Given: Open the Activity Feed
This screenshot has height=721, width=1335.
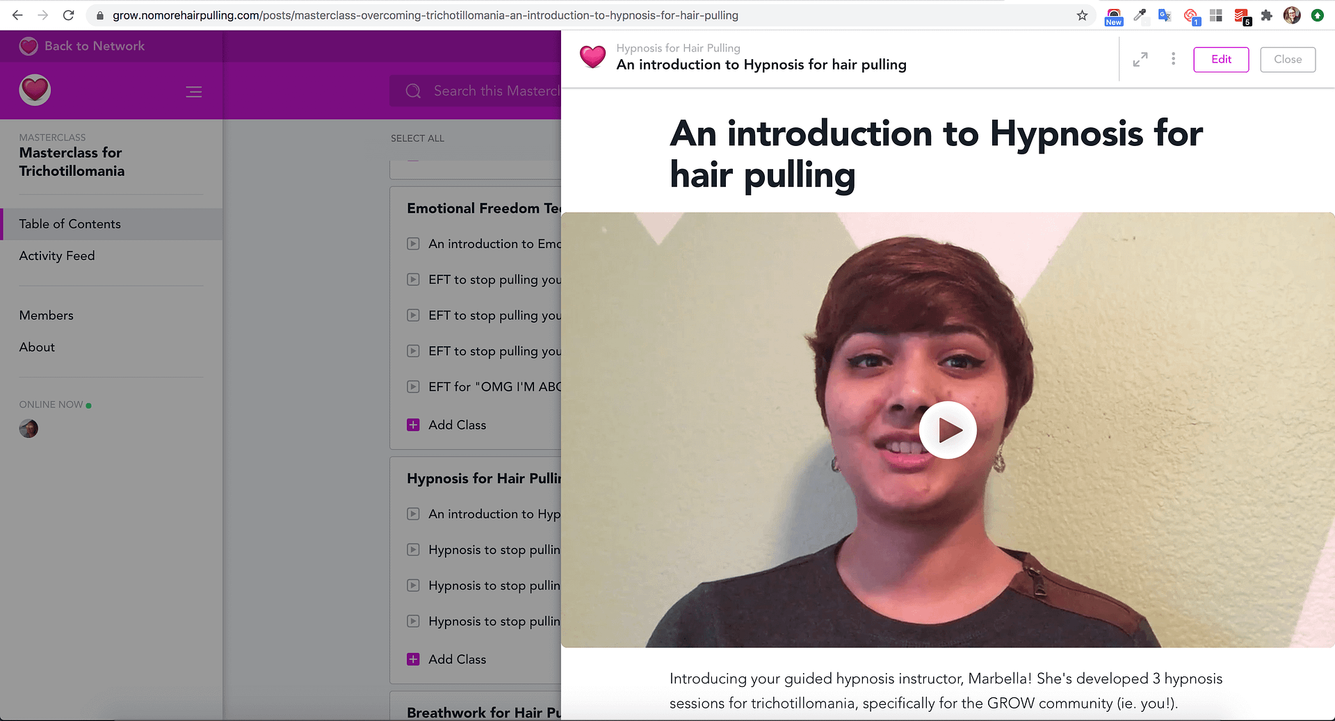Looking at the screenshot, I should (57, 256).
